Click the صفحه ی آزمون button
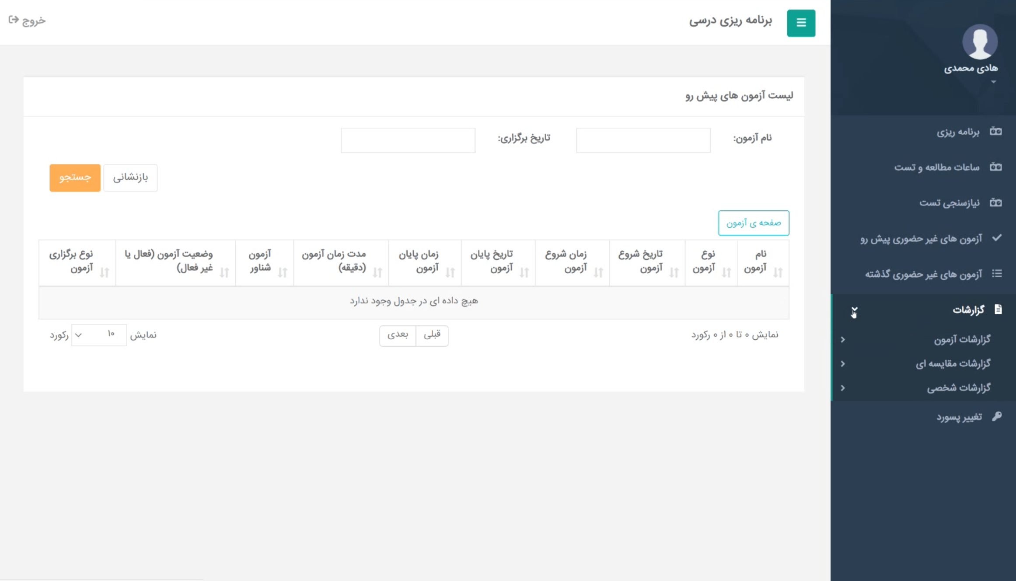This screenshot has height=581, width=1016. click(753, 223)
